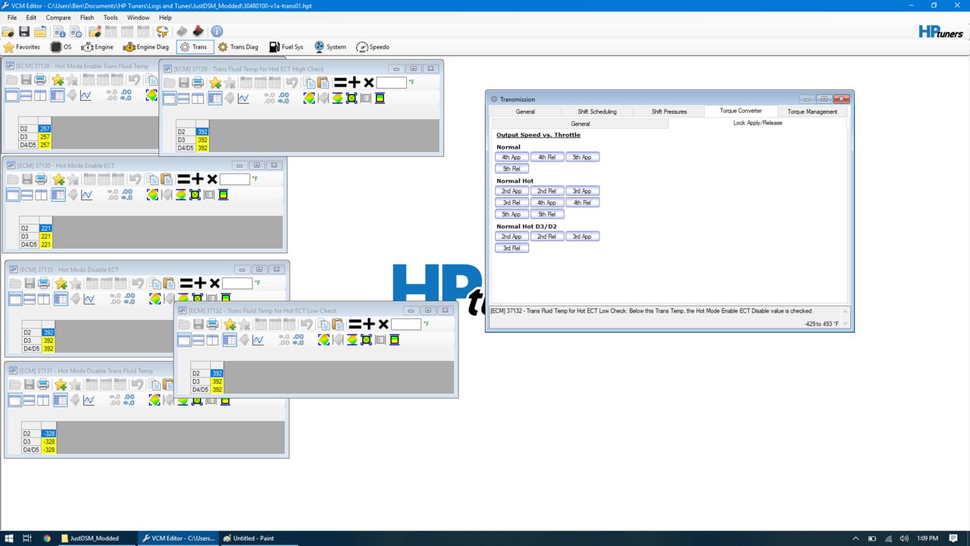Select the Trans gear section
This screenshot has height=546, width=970.
click(193, 47)
